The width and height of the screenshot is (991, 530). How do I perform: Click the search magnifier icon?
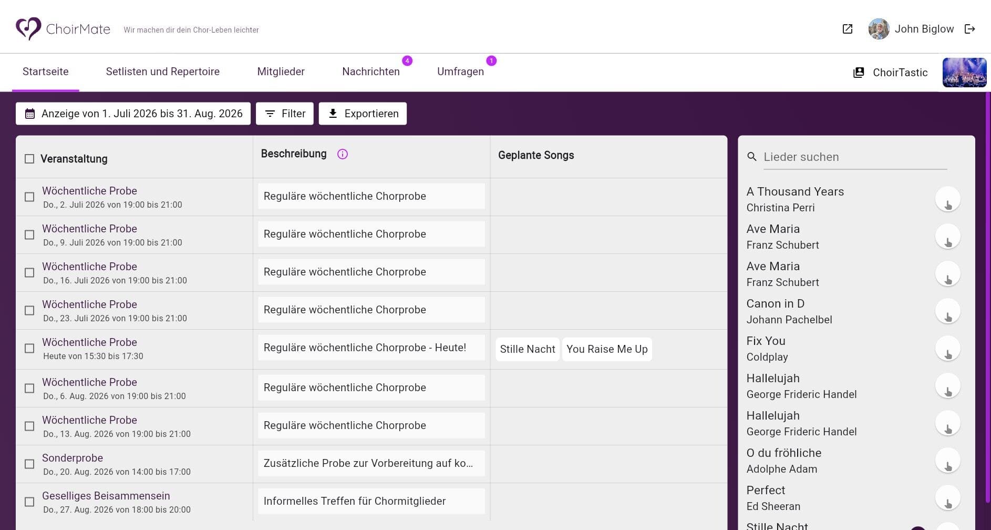[x=752, y=157]
